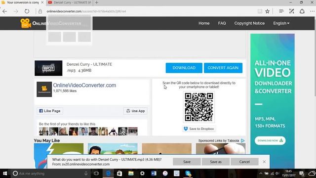Save the file to Dropbox
316x178 pixels.
tap(199, 129)
